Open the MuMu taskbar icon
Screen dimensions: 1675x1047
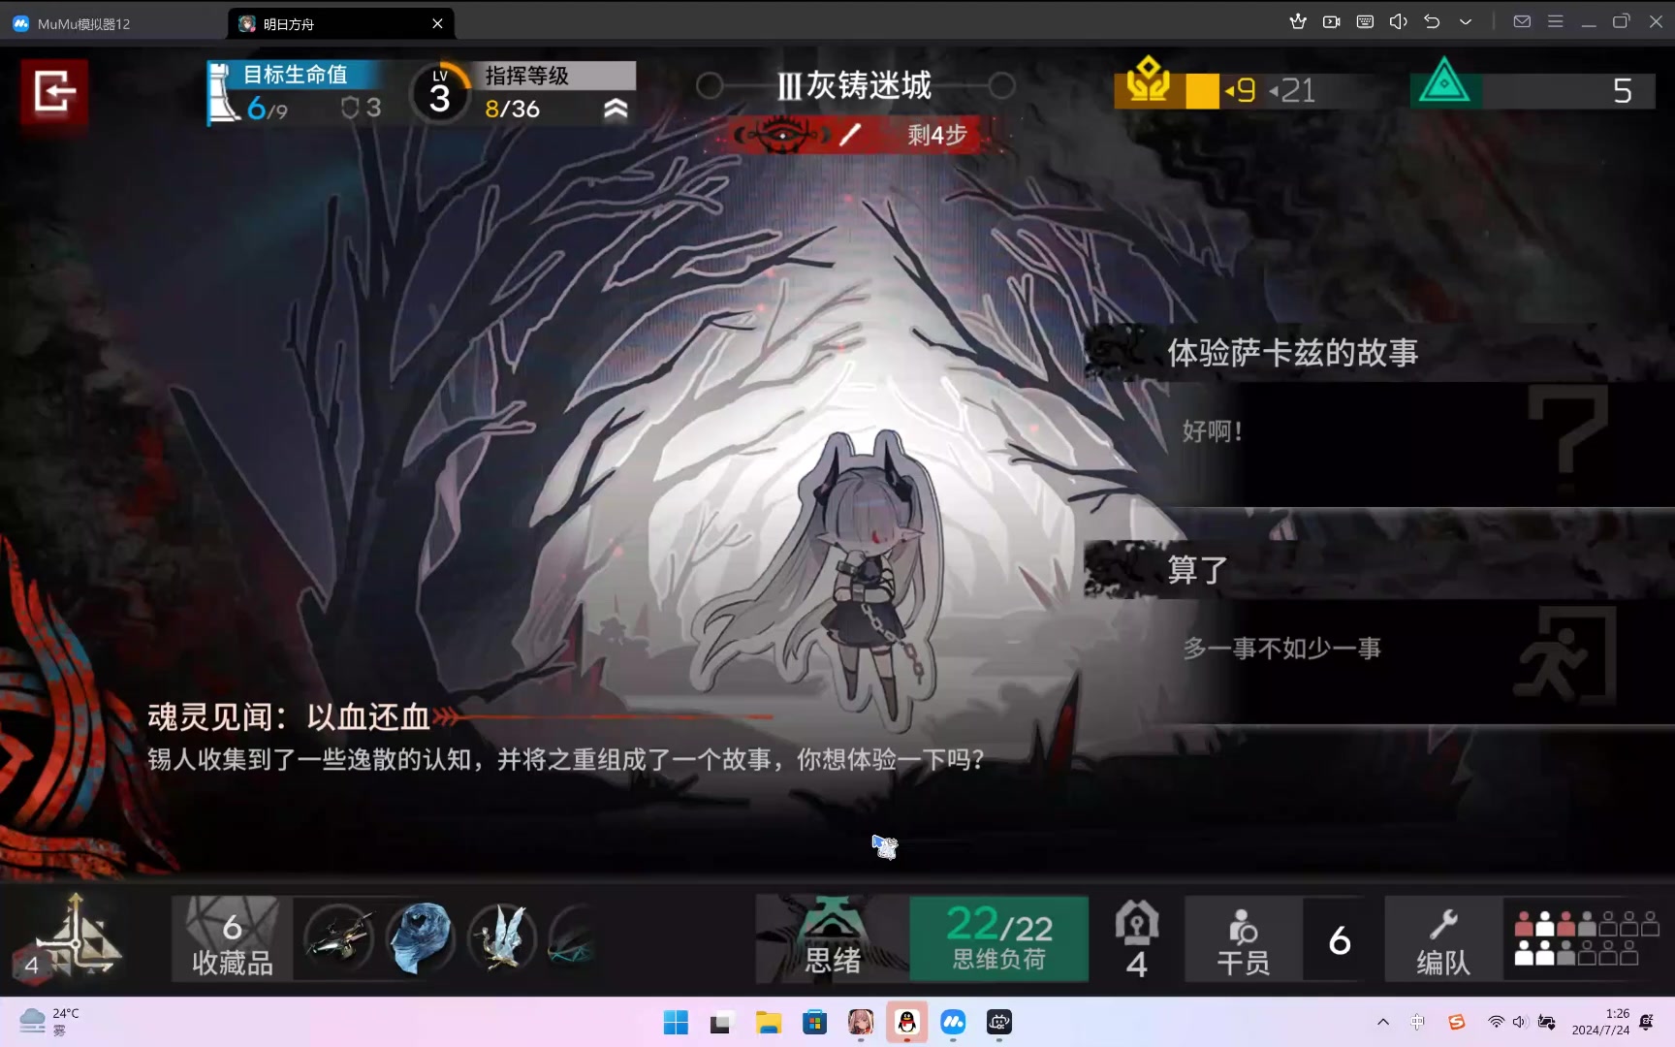click(953, 1022)
